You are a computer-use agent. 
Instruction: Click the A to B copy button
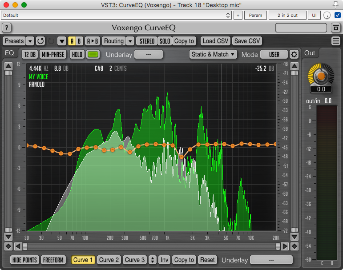(x=92, y=41)
